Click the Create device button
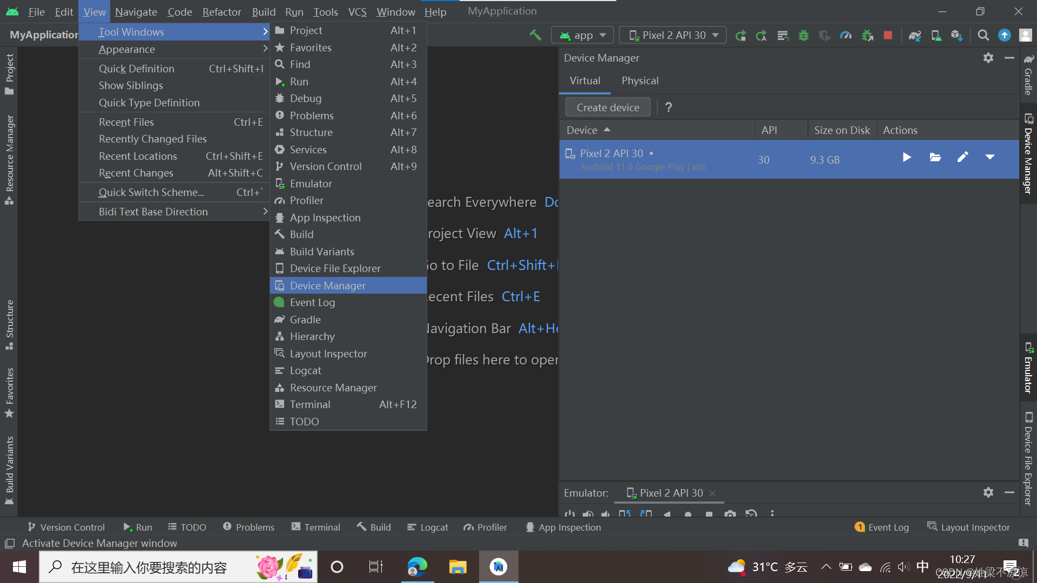Viewport: 1037px width, 583px height. (608, 107)
